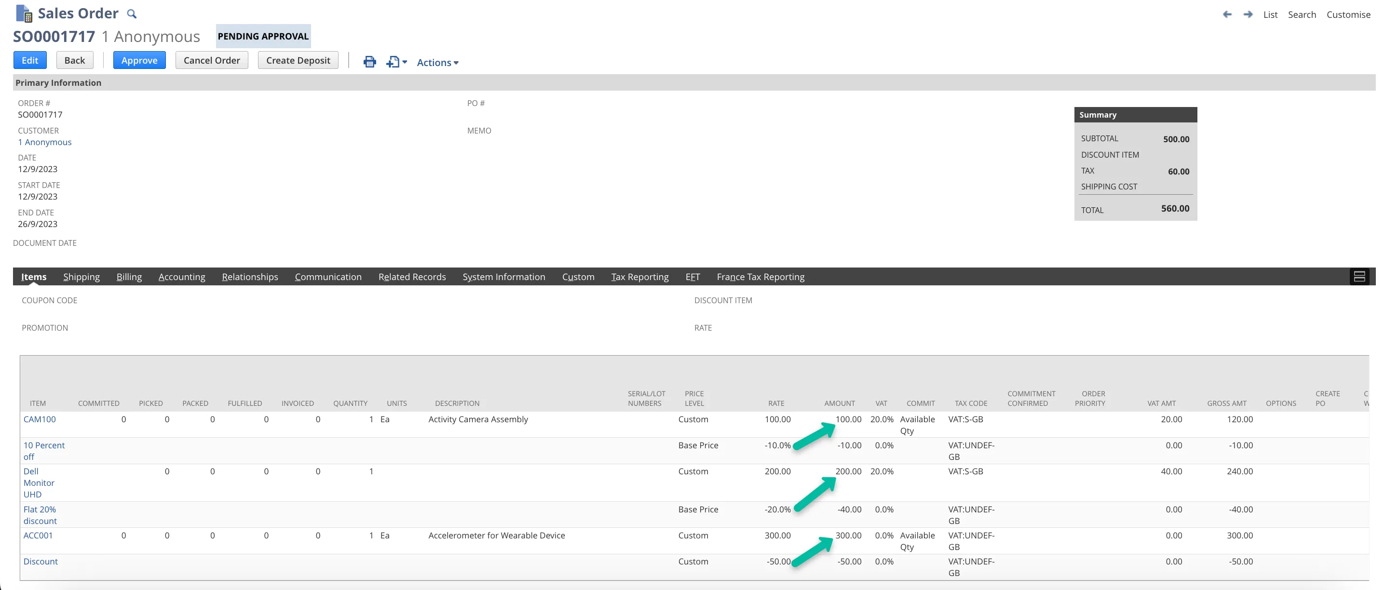
Task: Click the search magnifier next to Sales Order
Action: click(132, 13)
